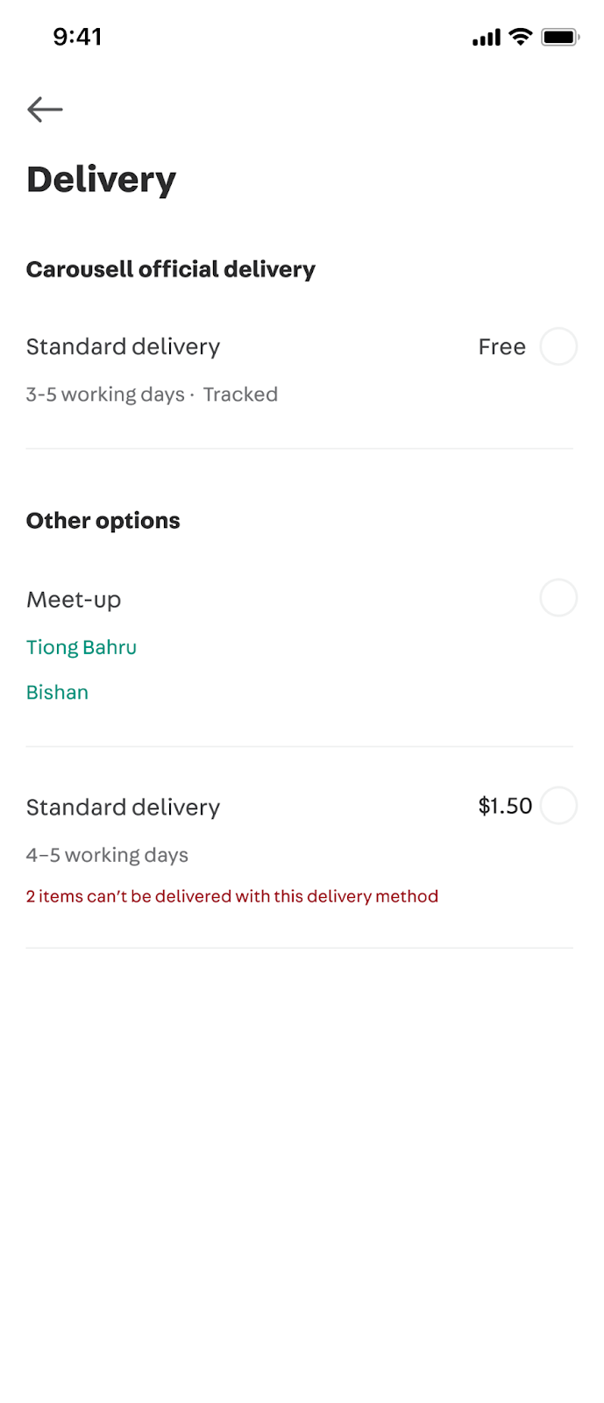Open the Bishan meet-up location
Viewport: 604px width, 1403px height.
click(57, 692)
